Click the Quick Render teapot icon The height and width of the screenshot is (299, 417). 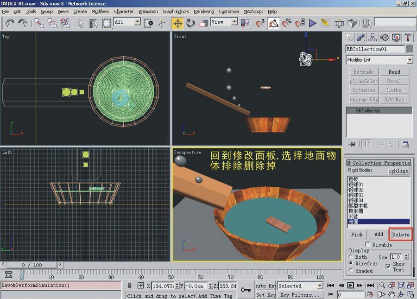(352, 23)
